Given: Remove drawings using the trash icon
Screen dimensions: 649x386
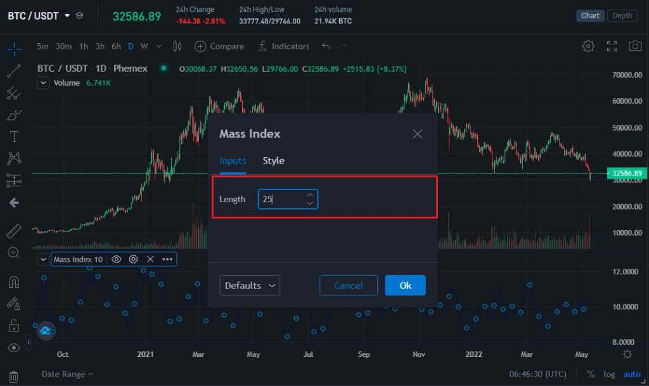Looking at the screenshot, I should point(13,376).
